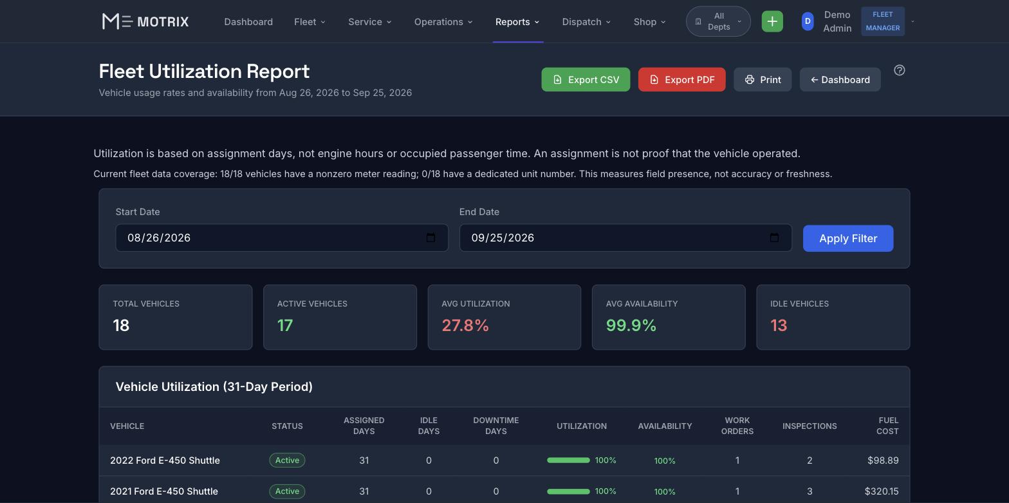Click the D user avatar
Viewport: 1009px width, 503px height.
[x=808, y=21]
